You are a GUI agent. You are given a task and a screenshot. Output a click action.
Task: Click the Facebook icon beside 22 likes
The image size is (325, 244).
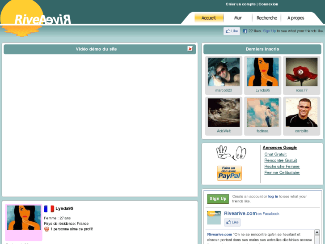point(245,31)
